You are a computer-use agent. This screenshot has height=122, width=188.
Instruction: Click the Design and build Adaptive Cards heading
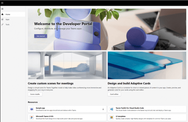click(x=129, y=83)
